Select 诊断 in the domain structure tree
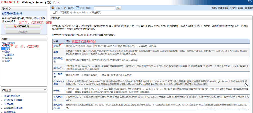 (7, 61)
